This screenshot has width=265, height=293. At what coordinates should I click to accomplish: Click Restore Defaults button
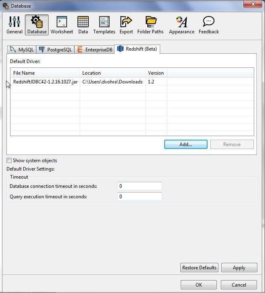pyautogui.click(x=199, y=268)
